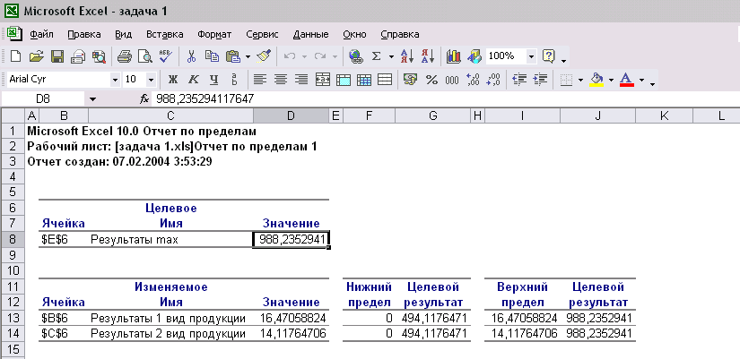
Task: Toggle italic К formatting
Action: (194, 80)
